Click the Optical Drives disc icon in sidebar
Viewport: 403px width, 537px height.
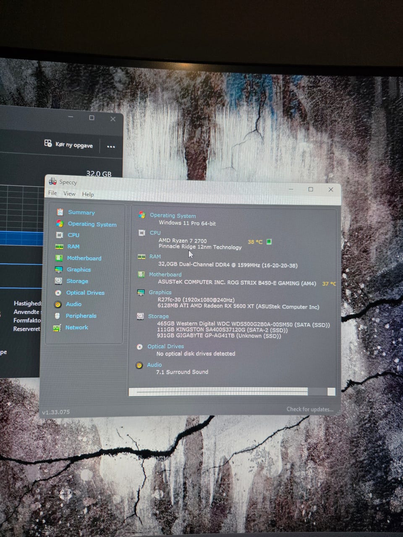(58, 293)
